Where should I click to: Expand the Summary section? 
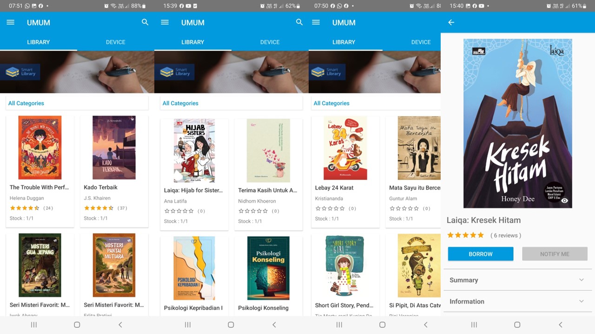coord(517,280)
